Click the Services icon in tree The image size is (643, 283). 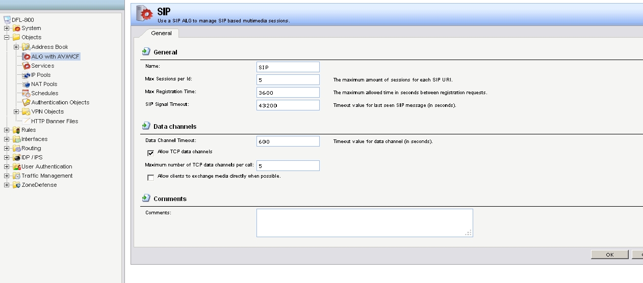point(27,66)
